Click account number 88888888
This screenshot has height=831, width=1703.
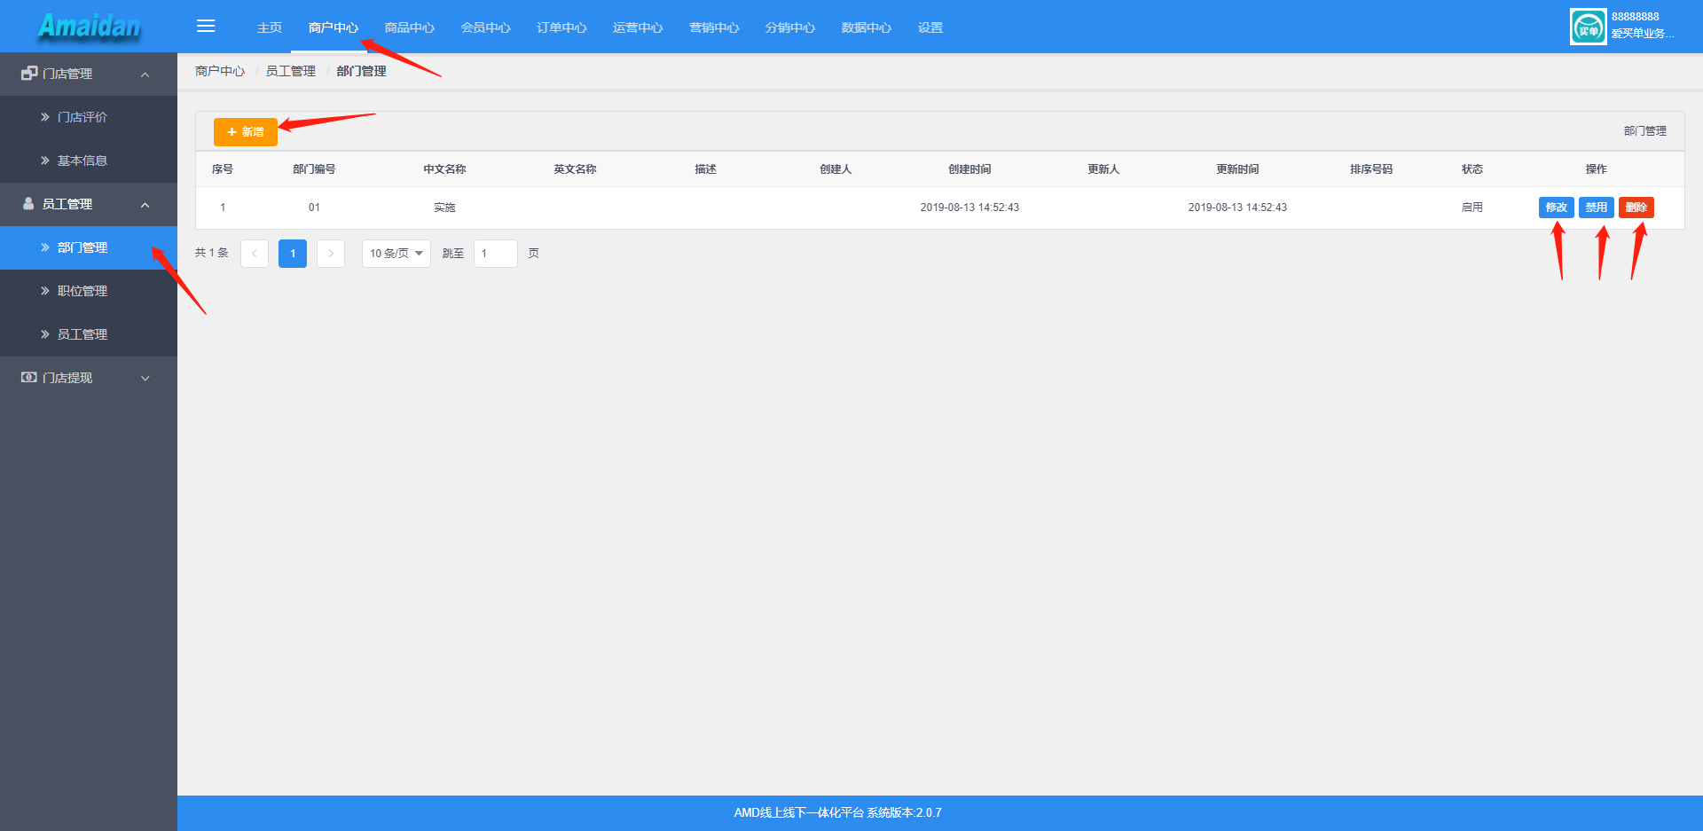click(x=1635, y=17)
